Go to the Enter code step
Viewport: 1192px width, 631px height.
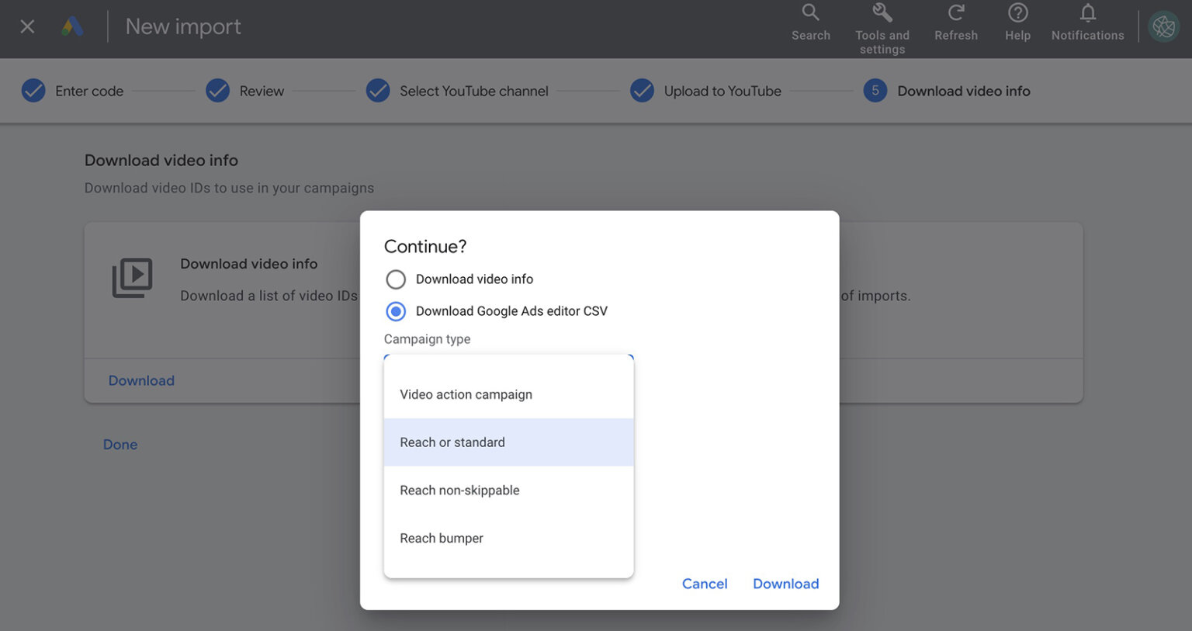[72, 91]
